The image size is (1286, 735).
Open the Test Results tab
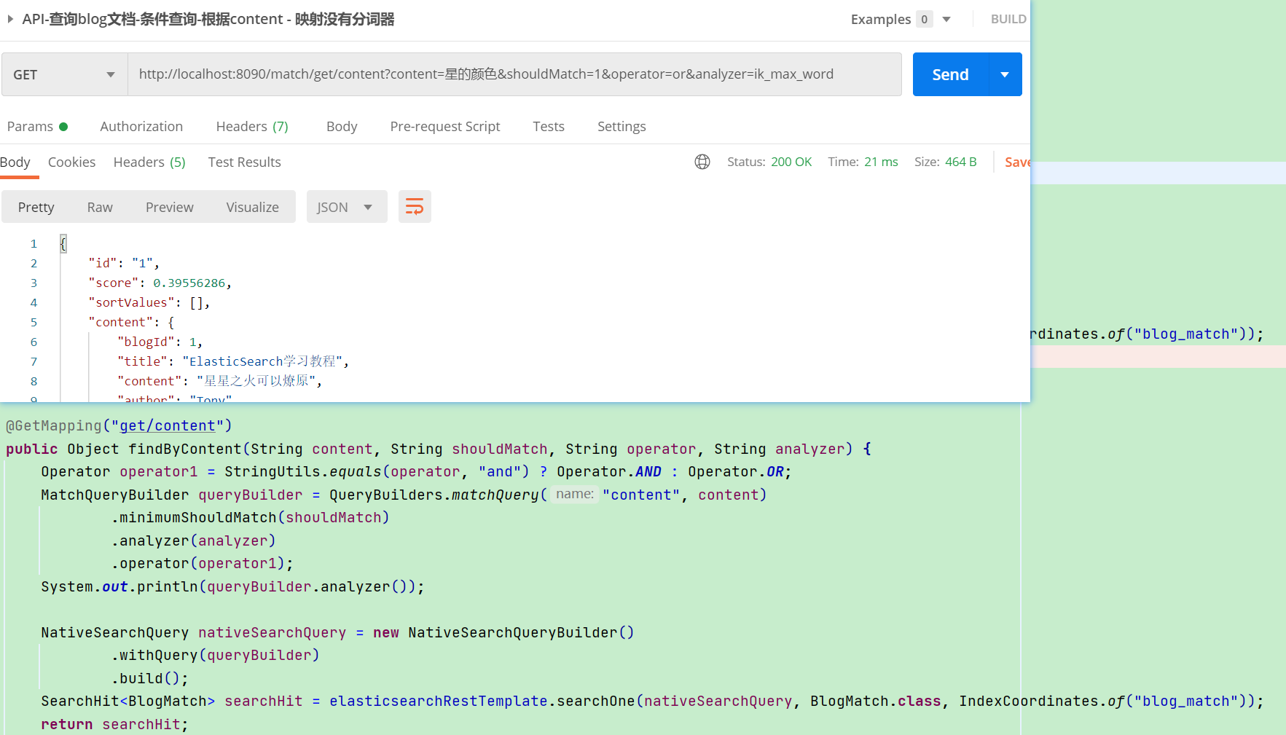point(244,162)
